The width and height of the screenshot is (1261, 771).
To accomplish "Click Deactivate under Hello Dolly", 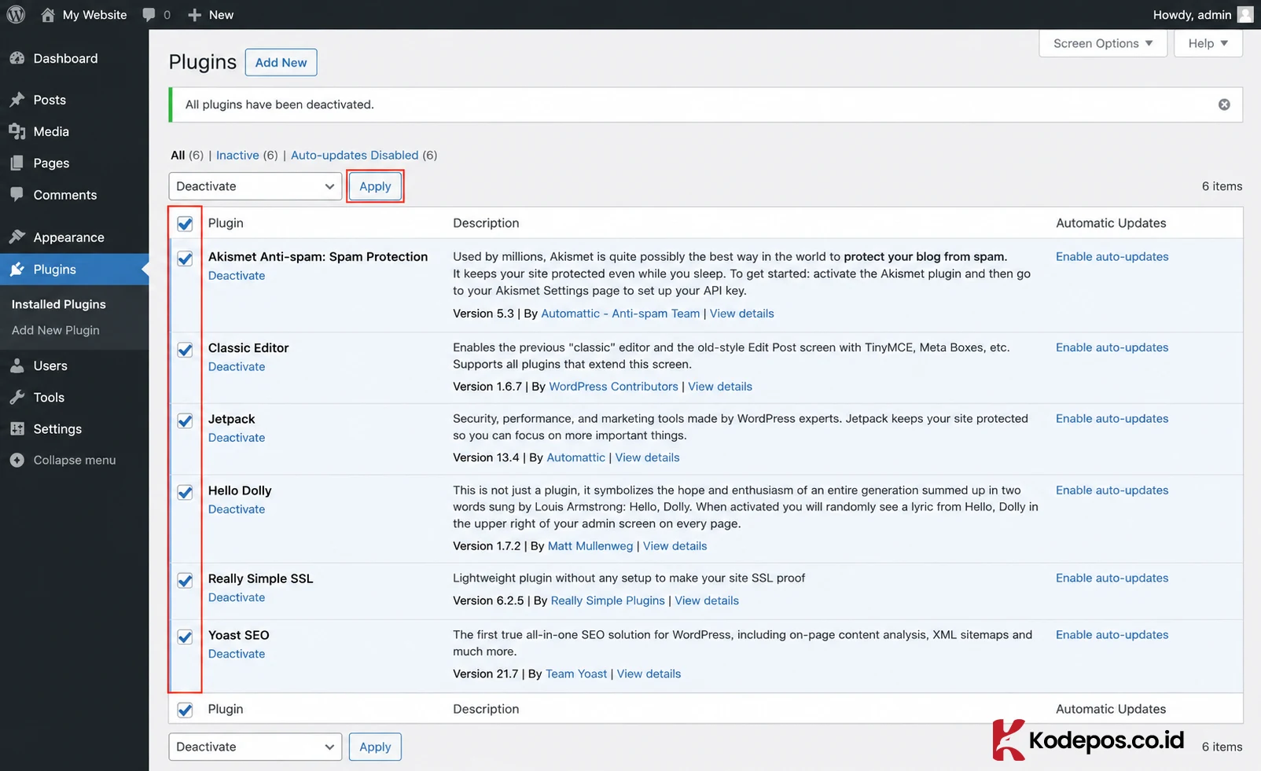I will [237, 509].
